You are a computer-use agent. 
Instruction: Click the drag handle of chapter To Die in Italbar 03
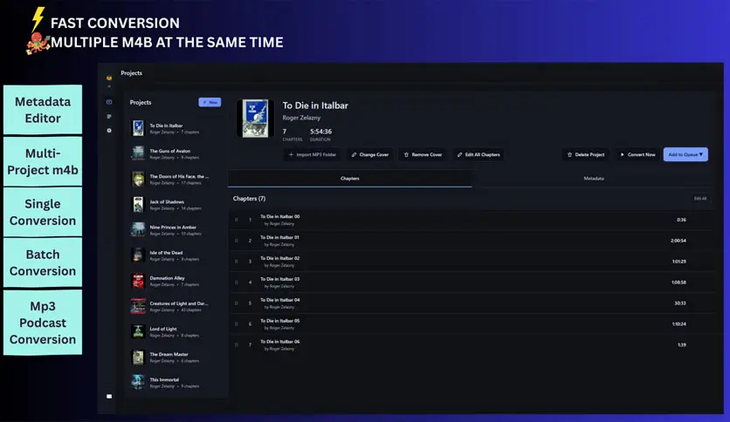[x=236, y=282]
